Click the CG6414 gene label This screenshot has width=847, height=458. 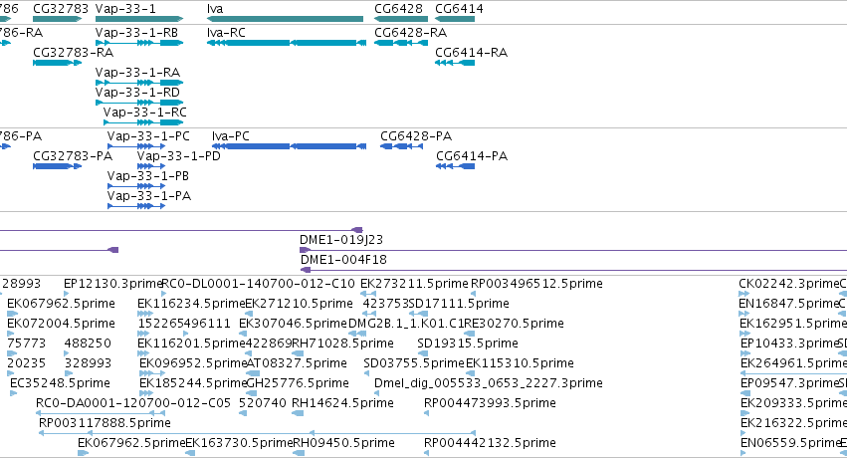pos(459,9)
